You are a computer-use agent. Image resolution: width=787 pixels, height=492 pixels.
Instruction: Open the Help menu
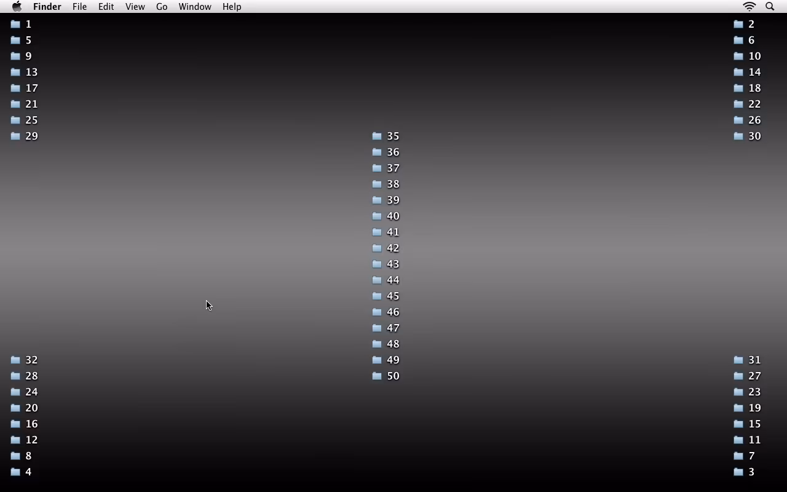click(x=232, y=6)
